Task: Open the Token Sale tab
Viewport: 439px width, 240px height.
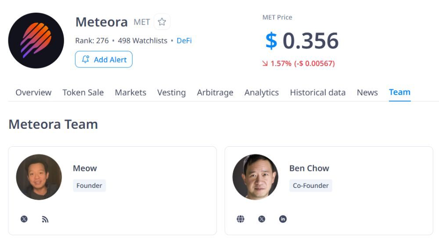Action: pyautogui.click(x=83, y=92)
